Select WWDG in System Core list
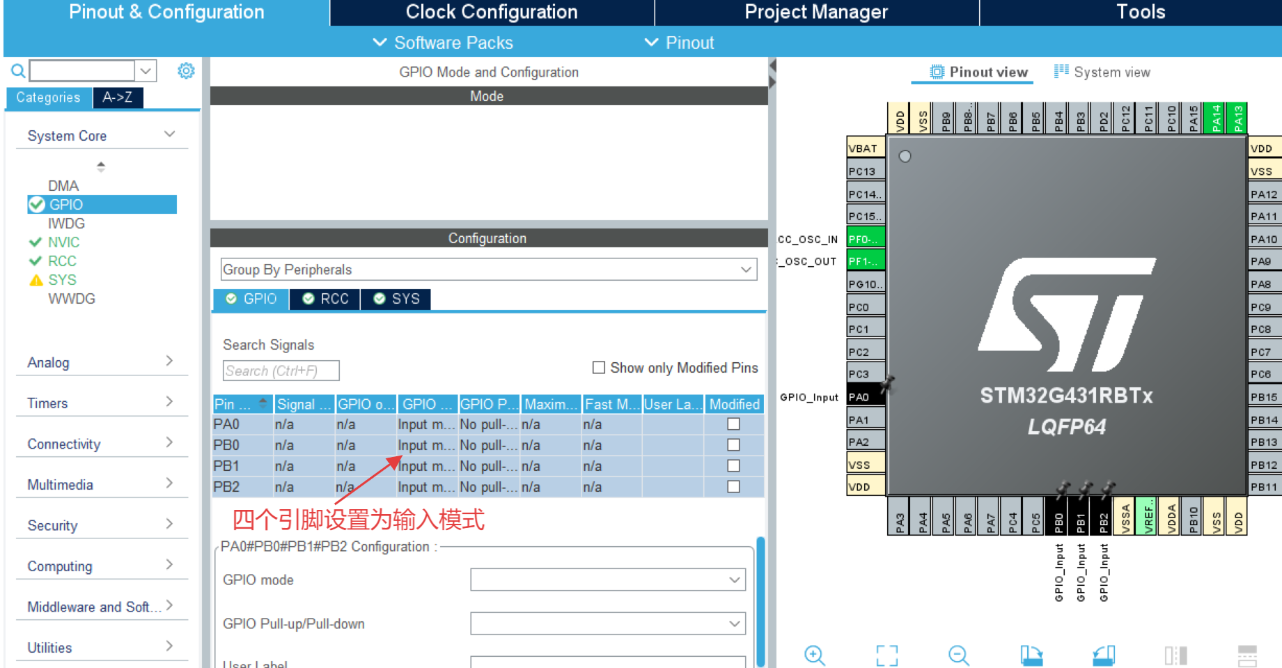This screenshot has height=668, width=1282. click(71, 299)
